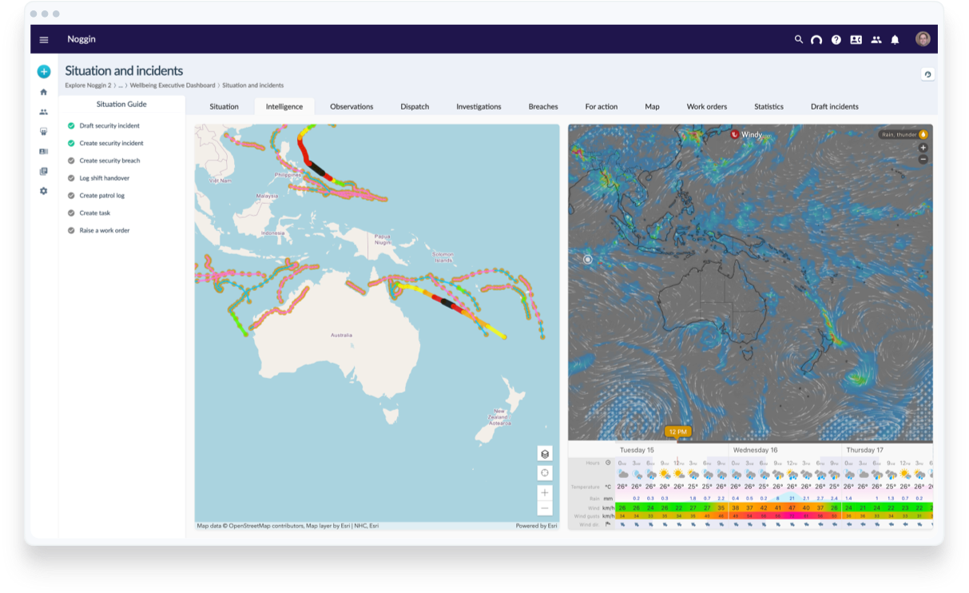Go to Home via sidebar icon

coord(44,92)
